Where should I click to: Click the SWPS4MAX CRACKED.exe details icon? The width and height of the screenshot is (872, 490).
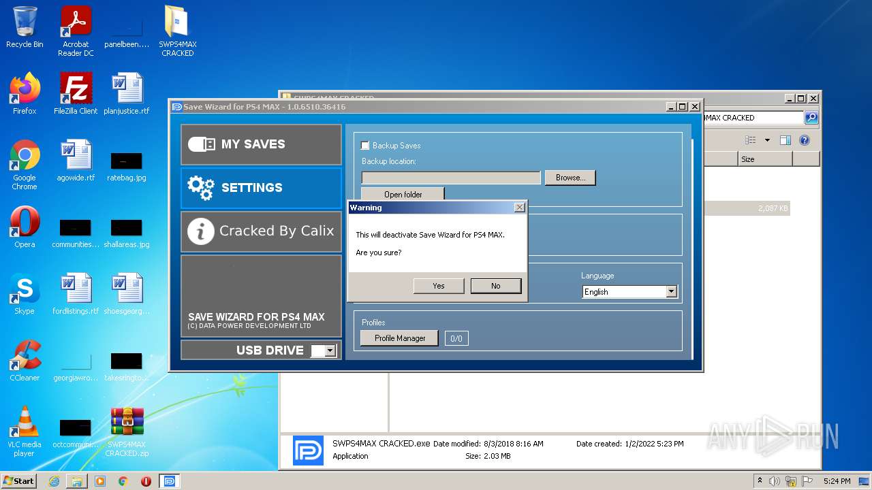(x=308, y=451)
